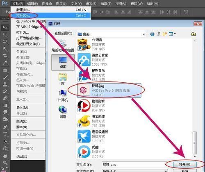Select 计算机 in dialog sidebar
The height and width of the screenshot is (172, 205).
(63, 96)
